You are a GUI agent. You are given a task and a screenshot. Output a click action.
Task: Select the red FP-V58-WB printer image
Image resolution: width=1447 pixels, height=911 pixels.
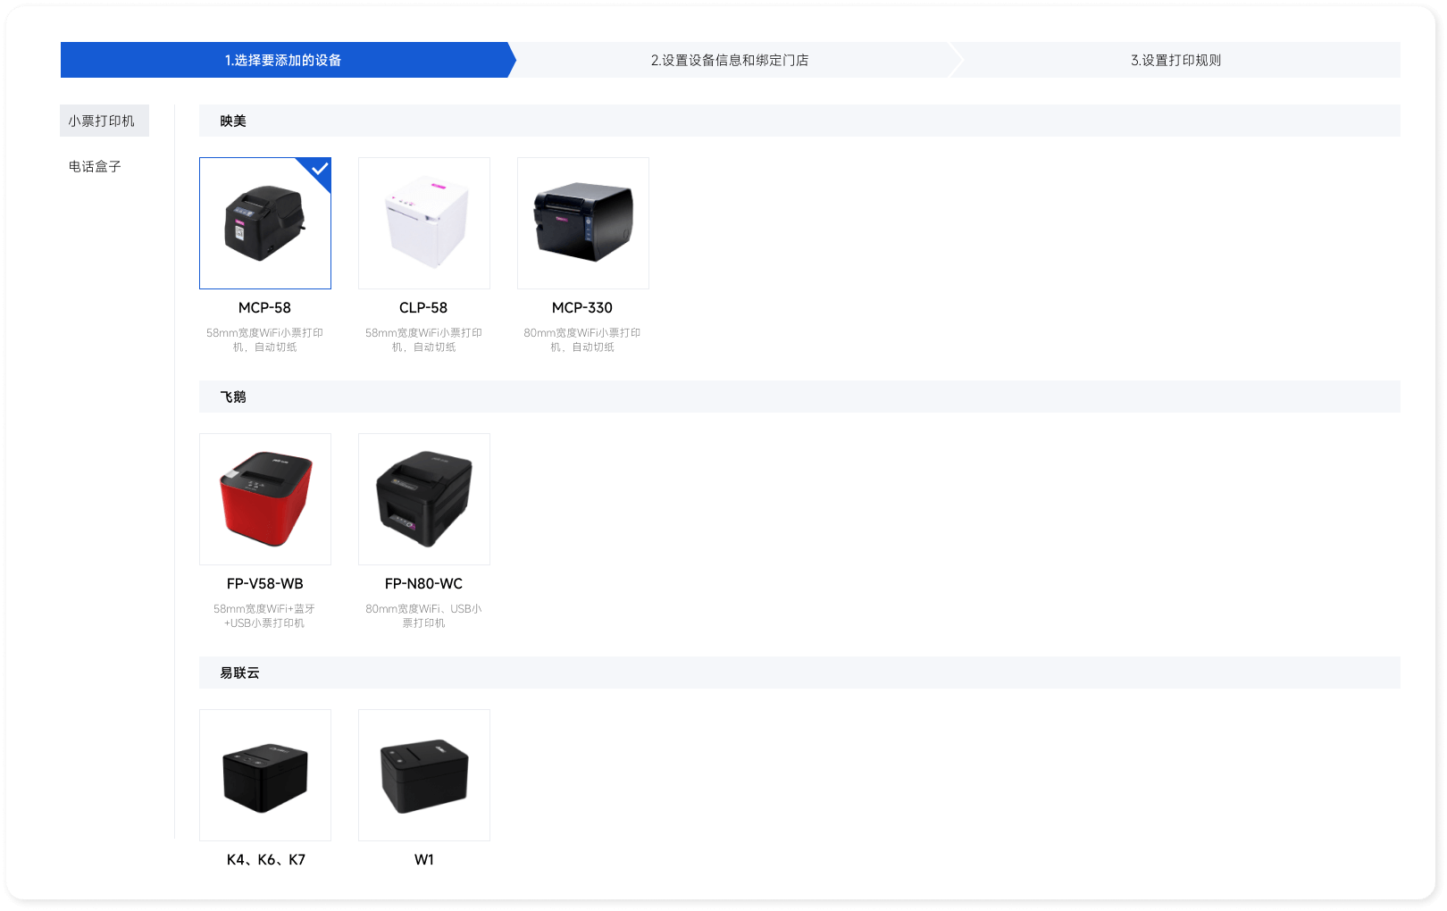pyautogui.click(x=264, y=499)
